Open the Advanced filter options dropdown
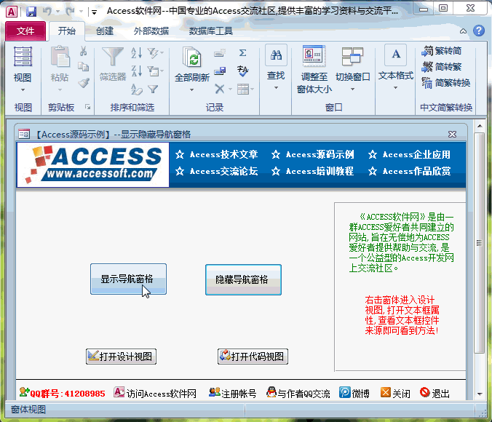The width and height of the screenshot is (492, 422). [x=155, y=71]
